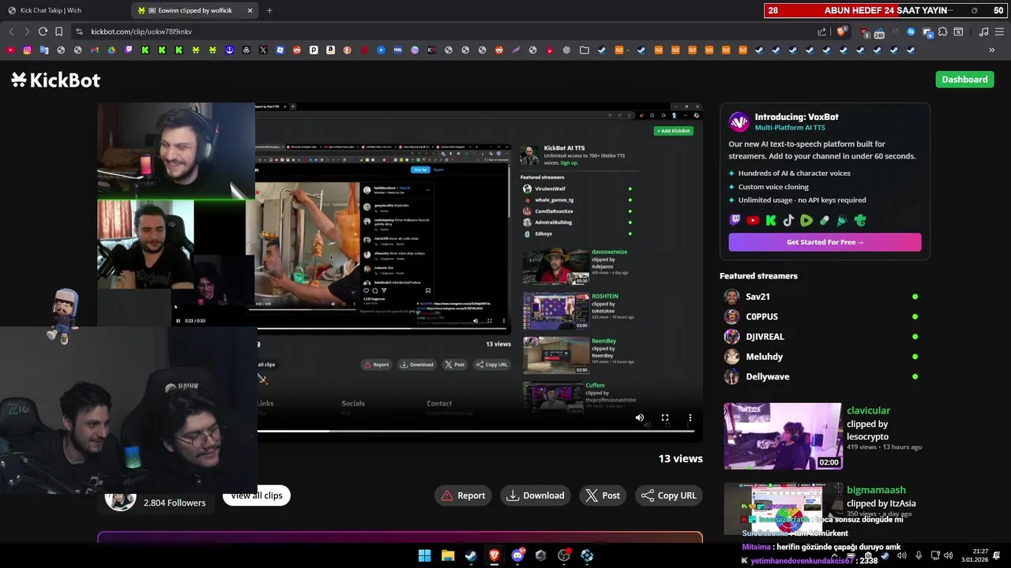Click the Rumble play icon in VoxBot card
Viewport: 1011px width, 568px height.
[x=806, y=221]
